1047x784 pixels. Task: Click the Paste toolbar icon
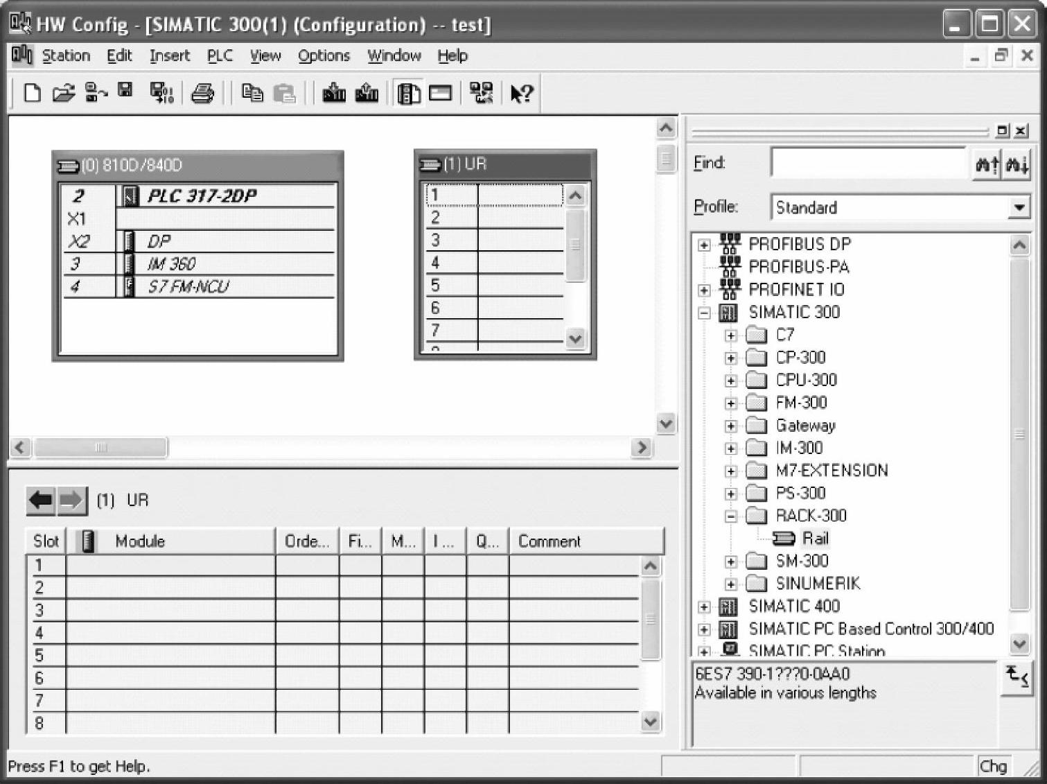[284, 92]
